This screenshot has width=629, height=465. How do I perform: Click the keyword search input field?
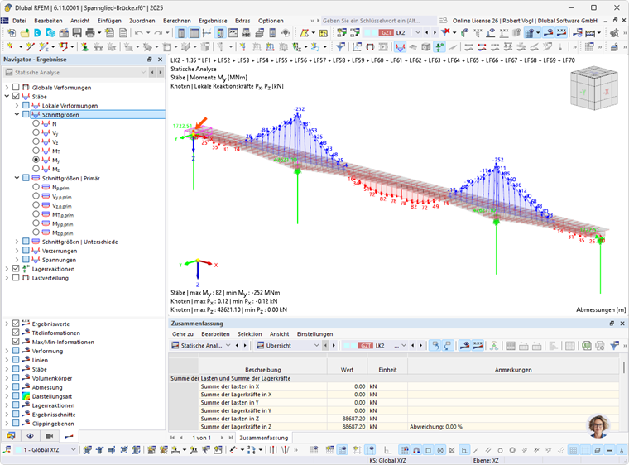coord(379,21)
